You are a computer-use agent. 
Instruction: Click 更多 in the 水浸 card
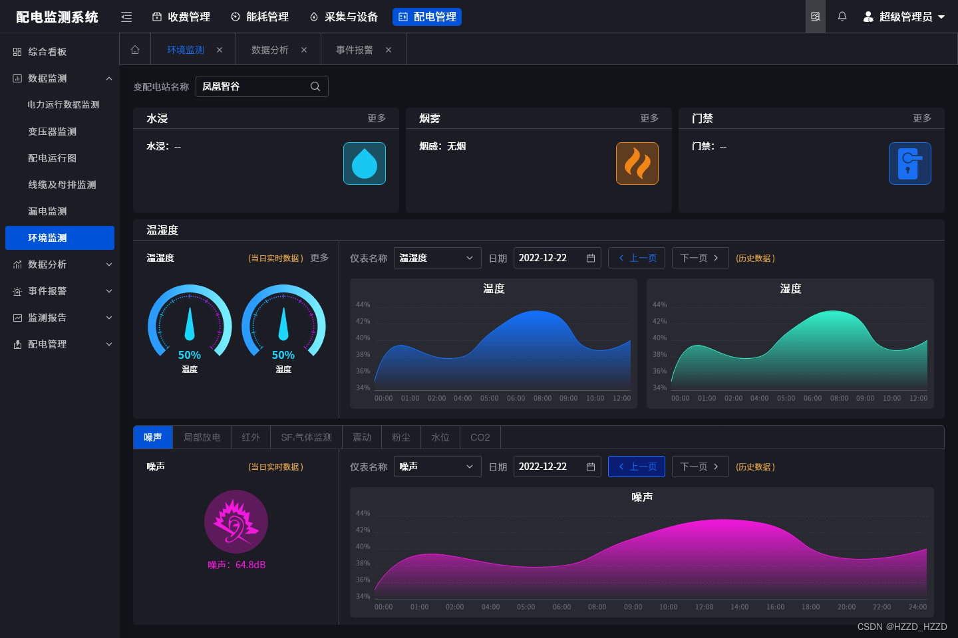click(x=377, y=118)
